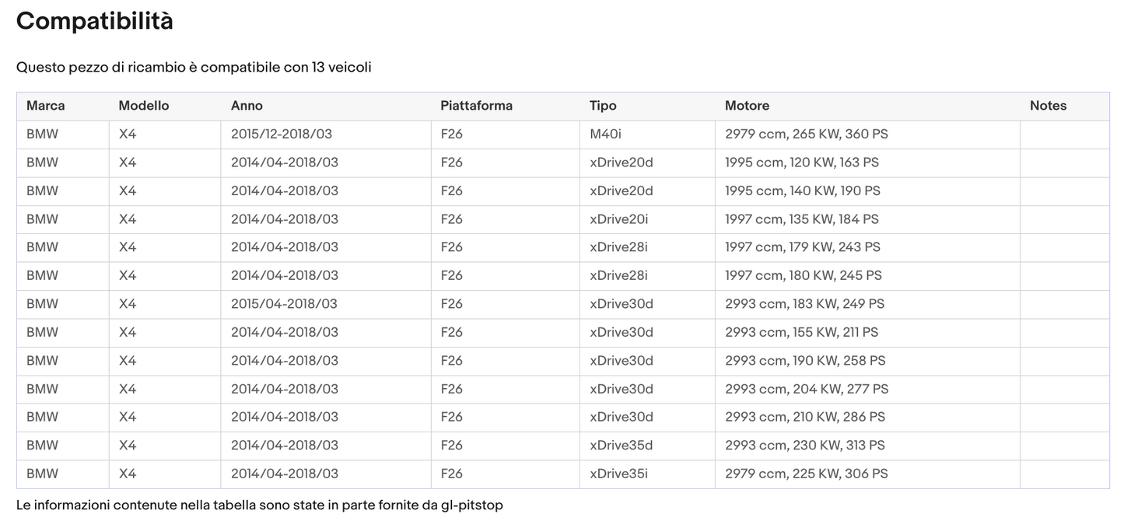1124x521 pixels.
Task: Click the Piattaforma column header
Action: (x=476, y=106)
